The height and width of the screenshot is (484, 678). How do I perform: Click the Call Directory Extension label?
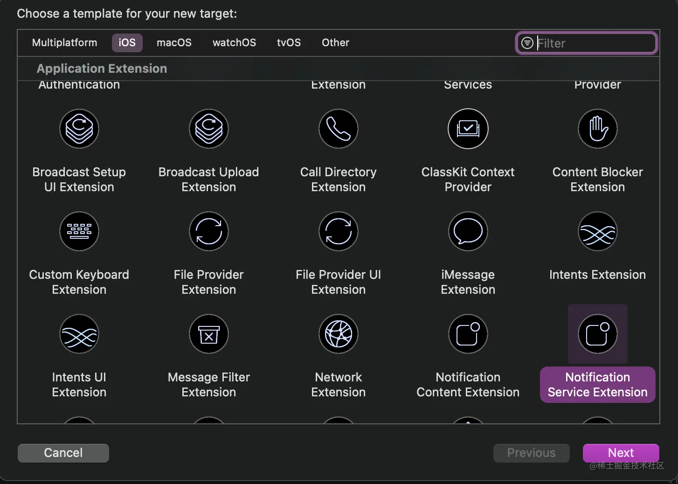point(339,180)
